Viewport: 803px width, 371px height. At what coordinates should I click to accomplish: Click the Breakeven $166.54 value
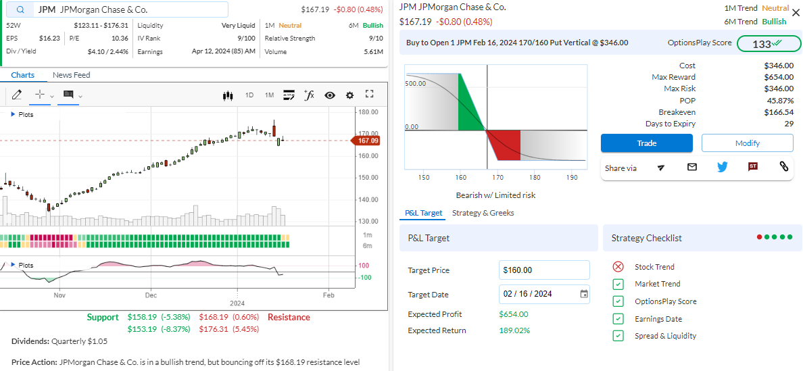779,112
